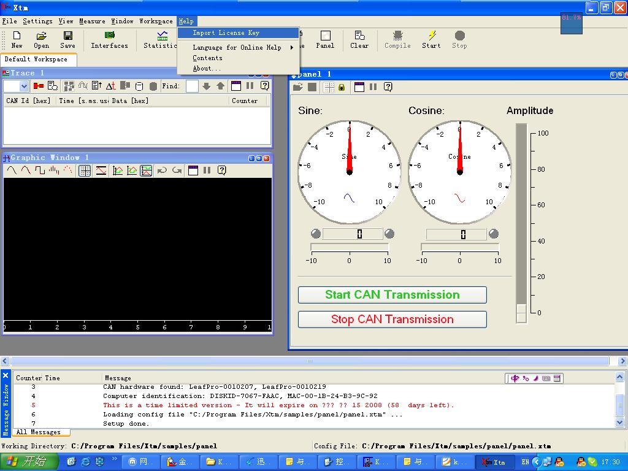Click the Find input field in Trace window
Viewport: 628px width, 471px height.
click(192, 86)
